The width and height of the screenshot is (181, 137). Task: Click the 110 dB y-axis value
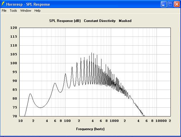(x=14, y=45)
